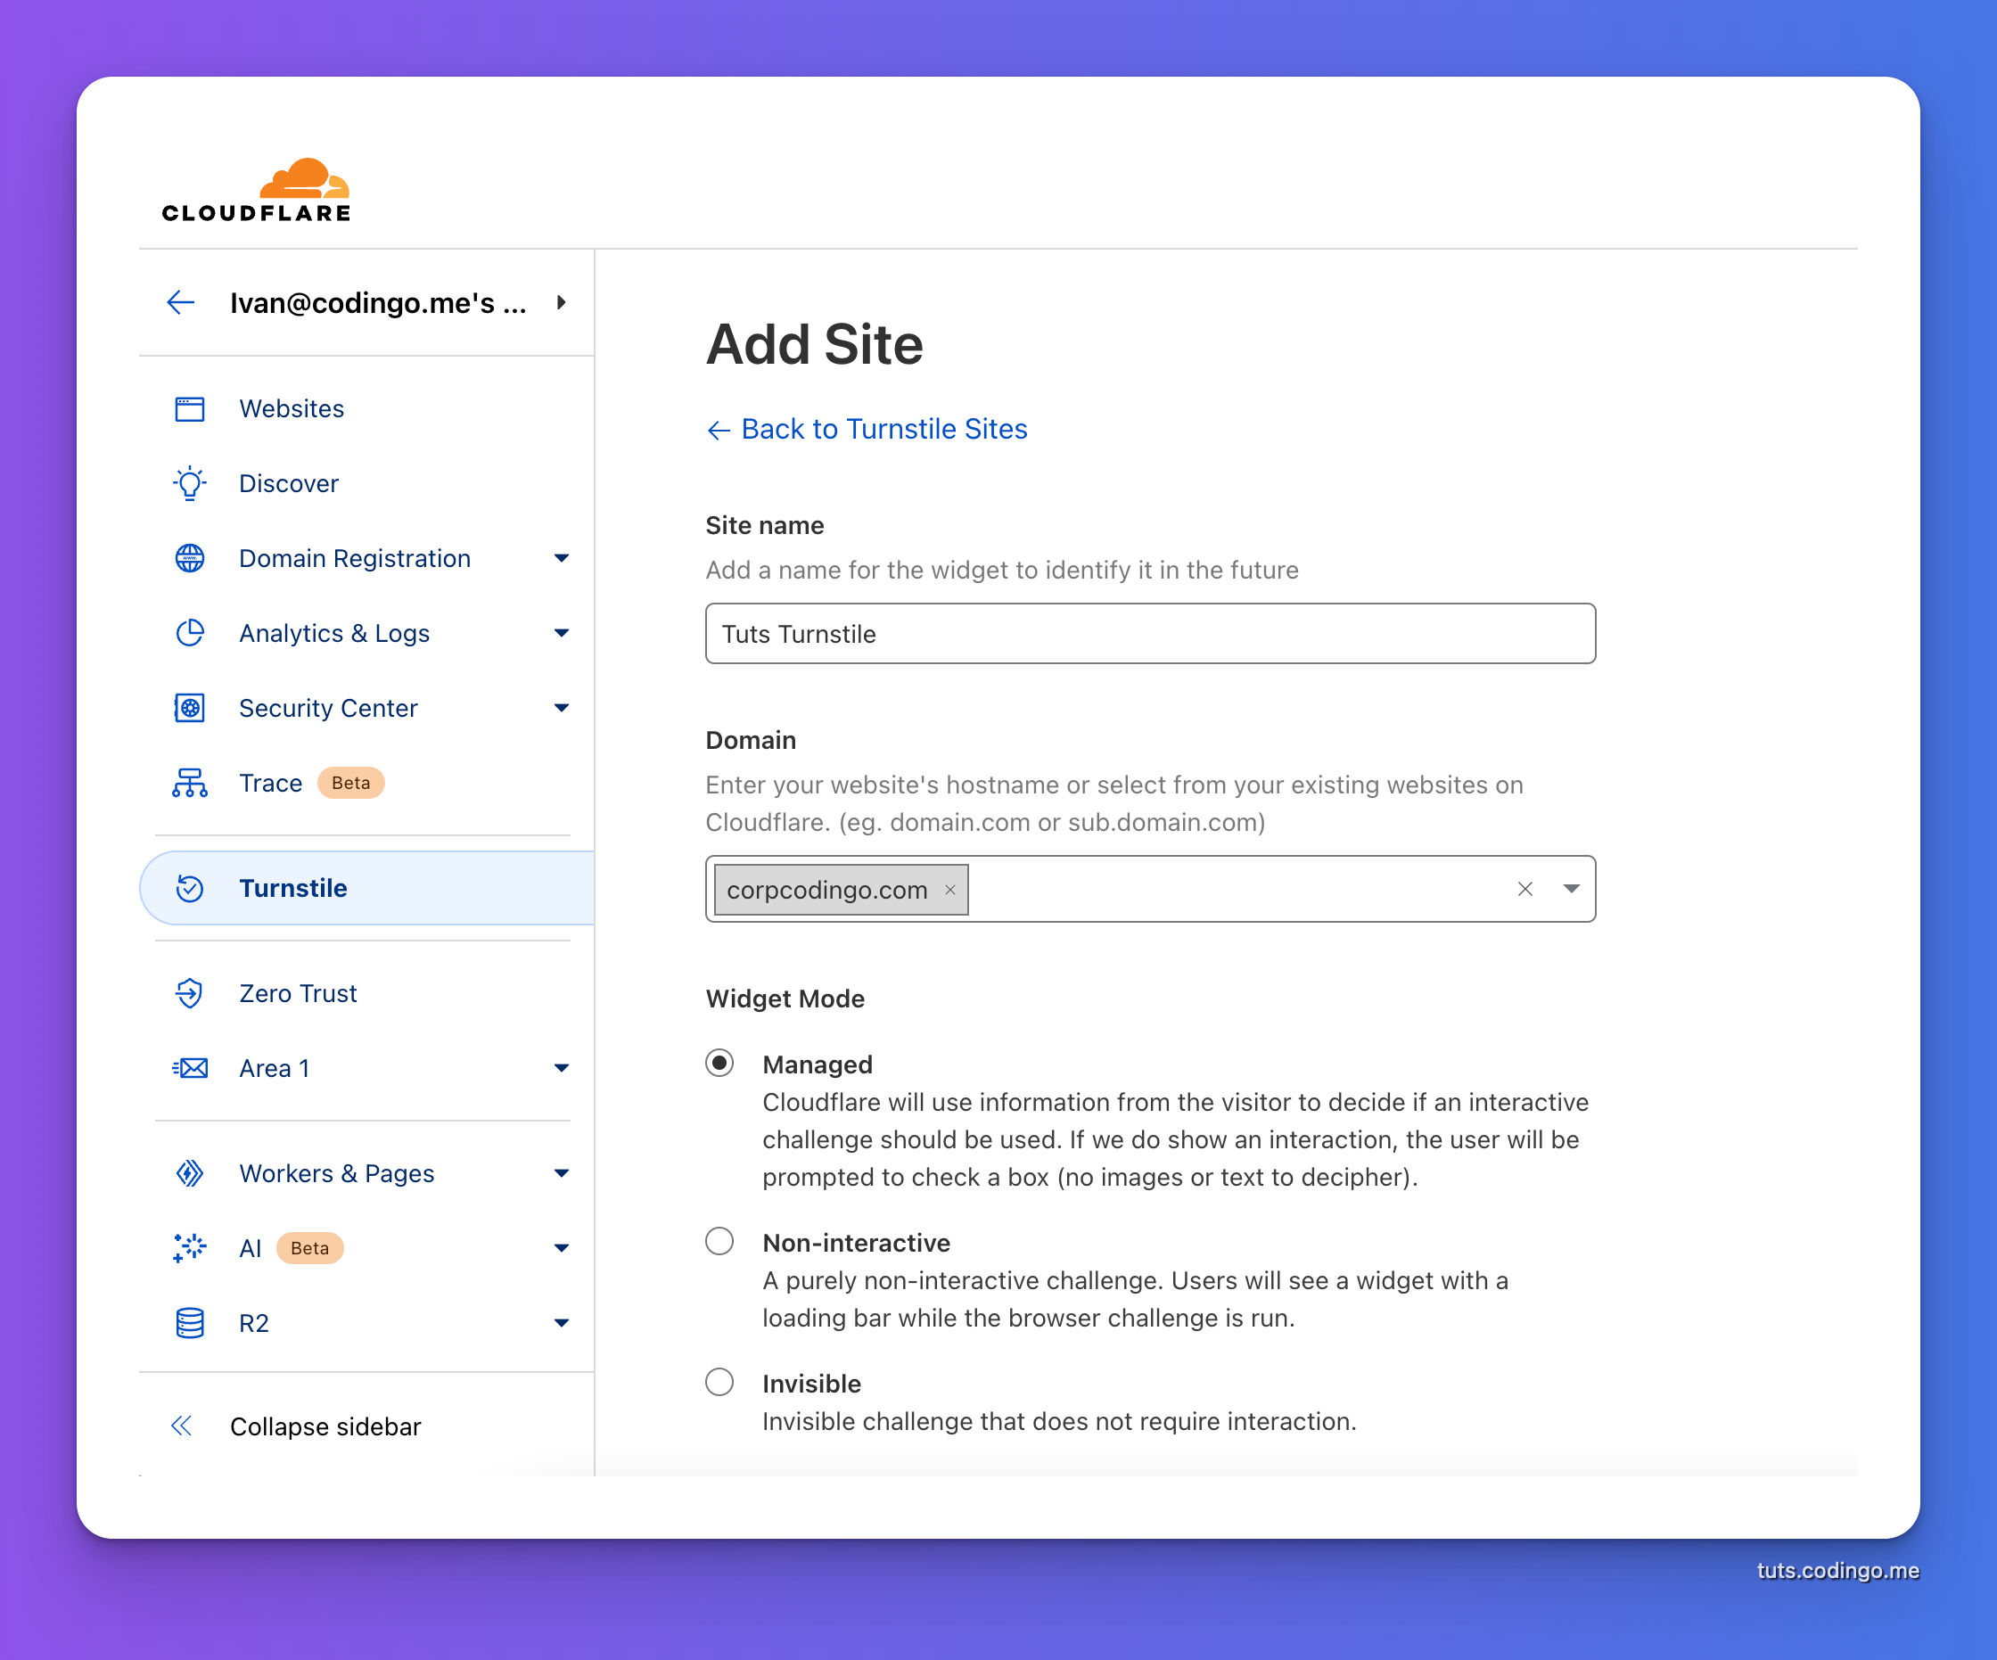Screen dimensions: 1997x1660
Task: Open the Domain dropdown list
Action: click(1571, 889)
